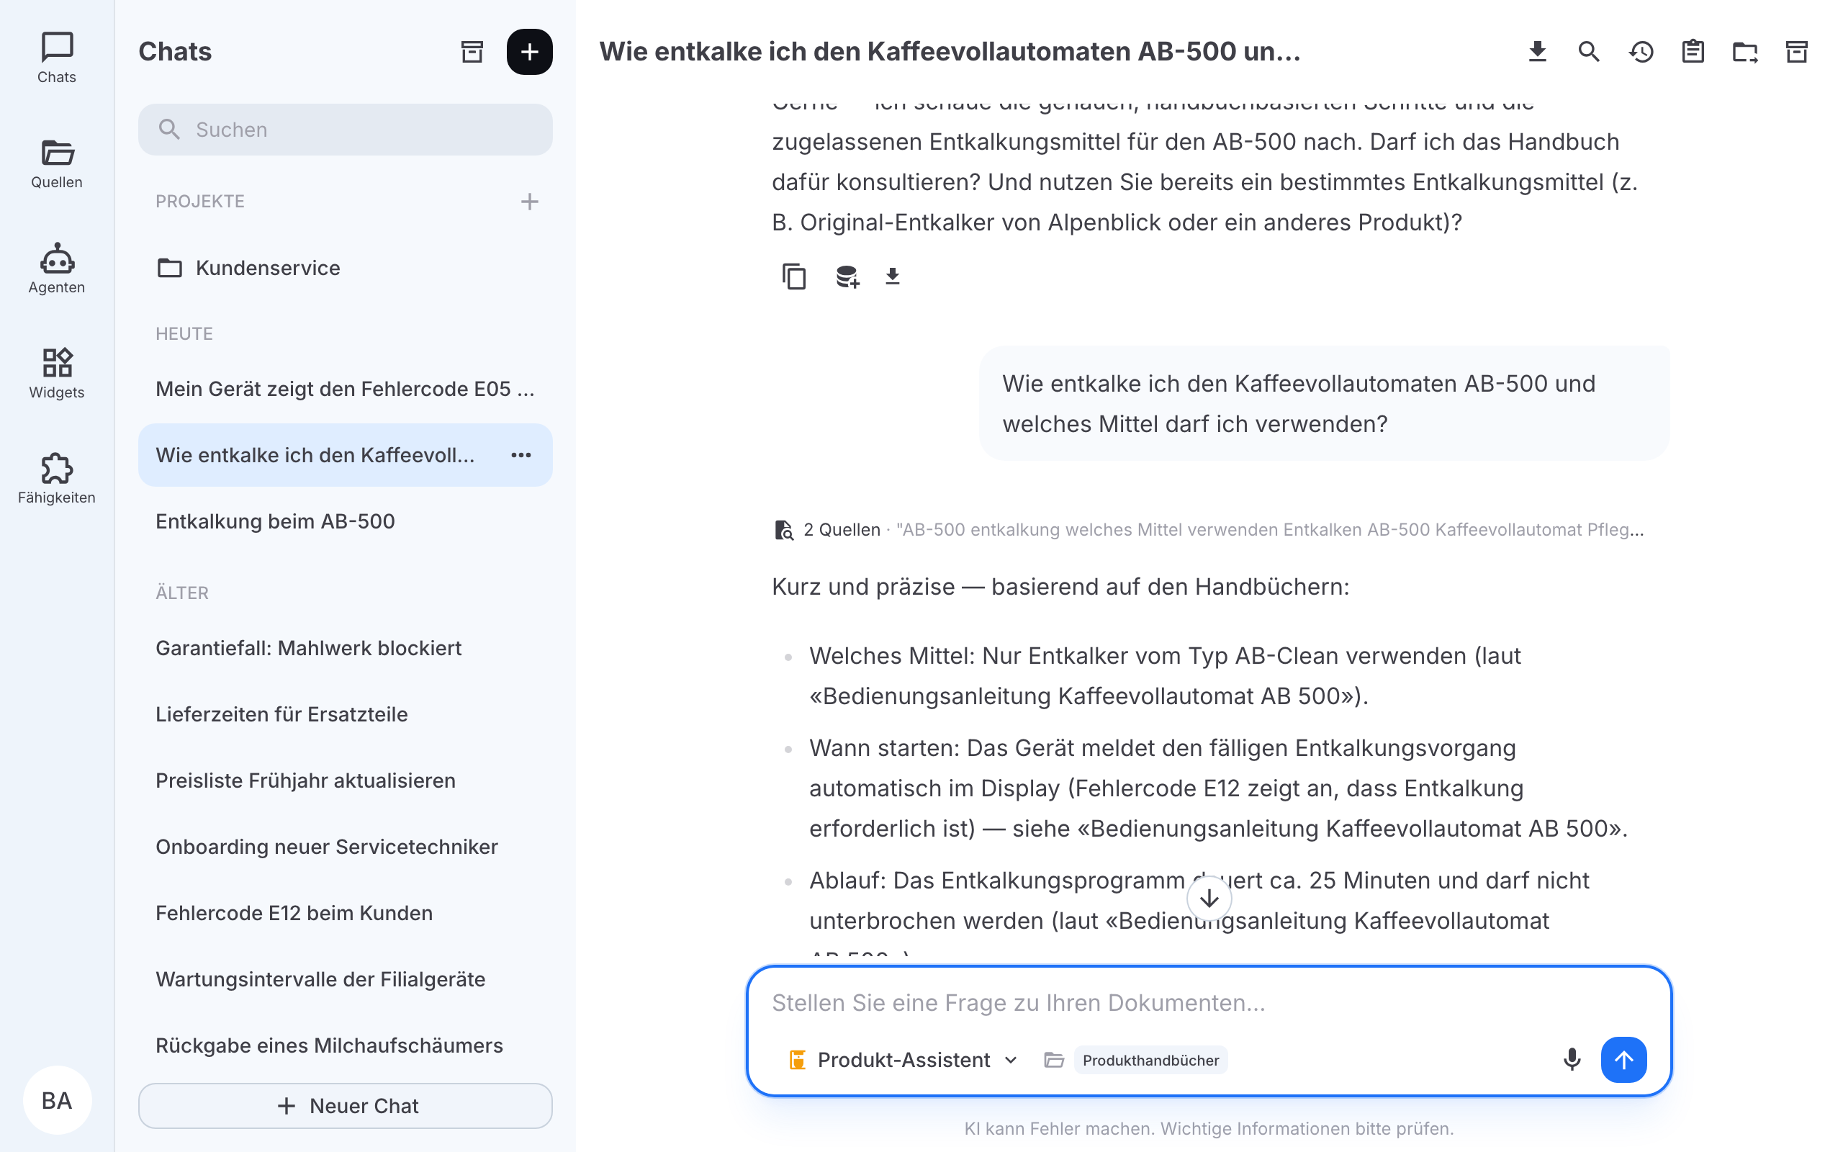
Task: Send the message with blue arrow button
Action: point(1623,1059)
